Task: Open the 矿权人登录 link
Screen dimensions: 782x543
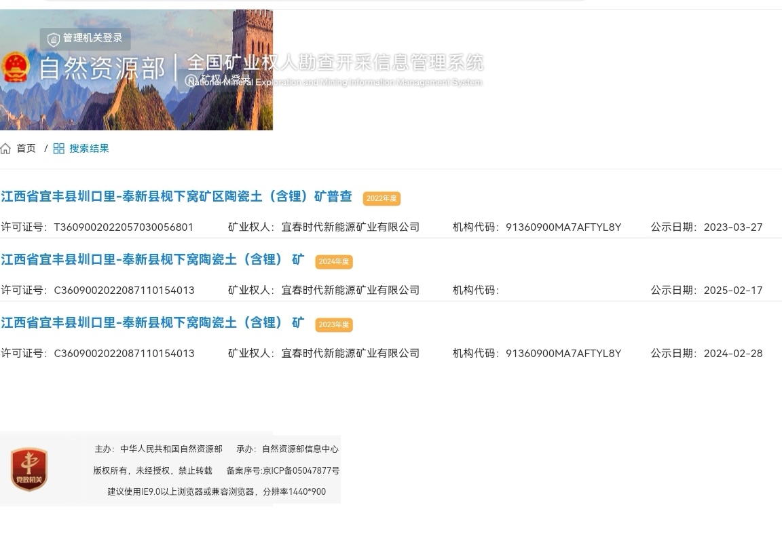Action: click(218, 80)
